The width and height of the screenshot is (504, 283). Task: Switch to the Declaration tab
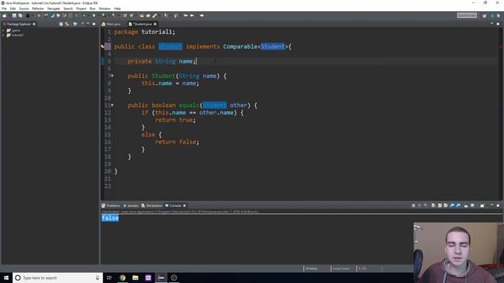point(152,205)
